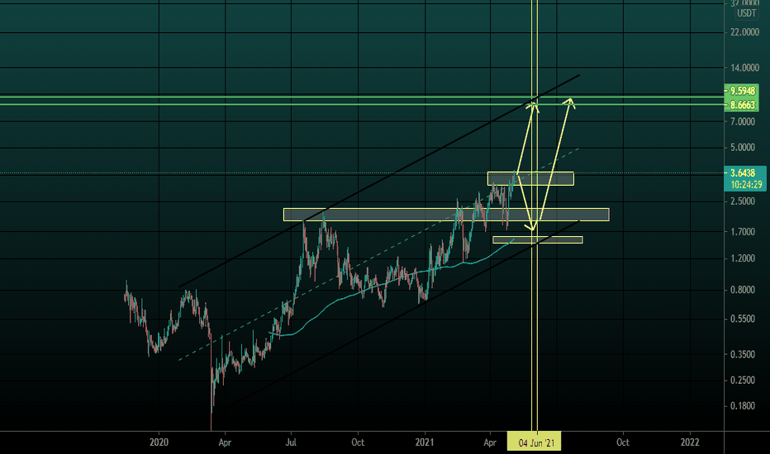Click the 14.0000 price axis label

point(744,68)
